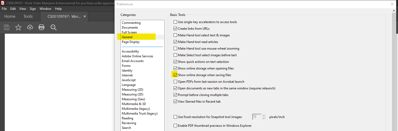Switch to the Home tab
Viewport: 398px width, 131px height.
[10, 16]
